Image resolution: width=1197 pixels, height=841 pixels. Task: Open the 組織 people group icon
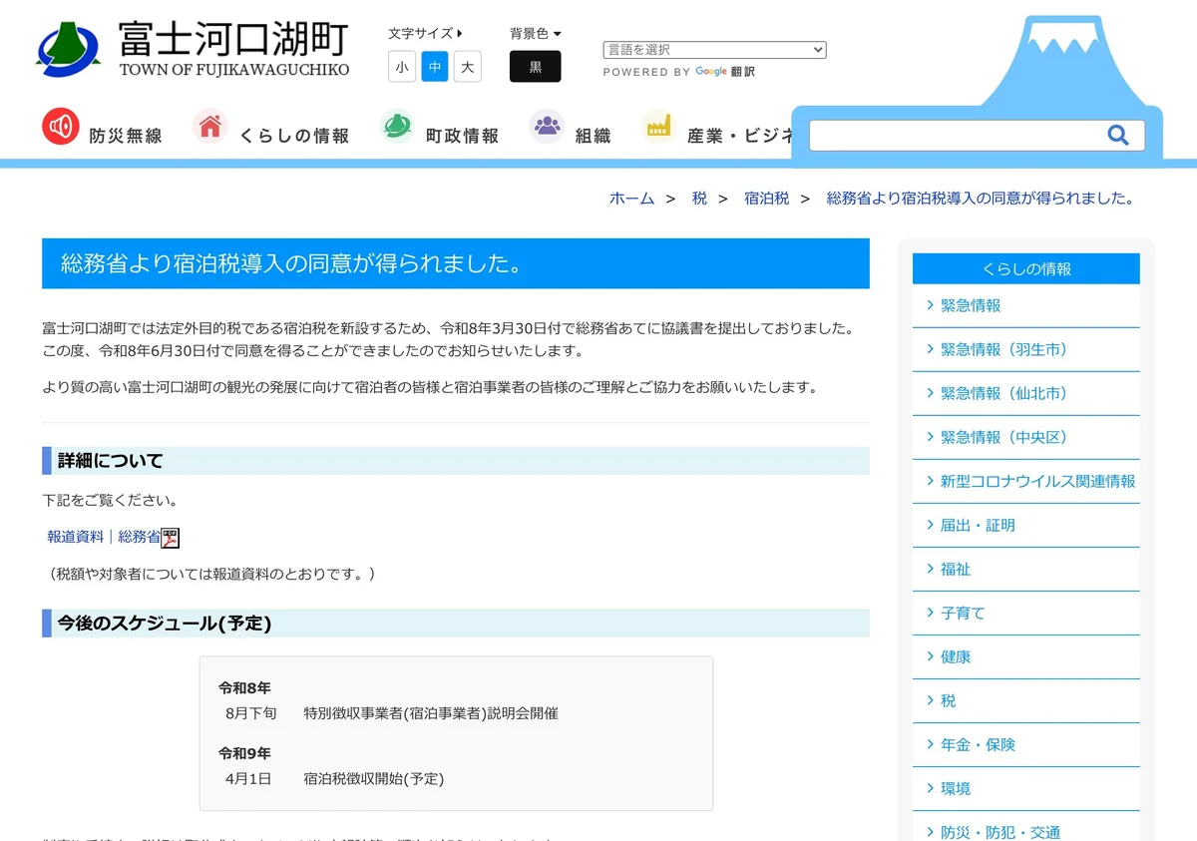[547, 127]
